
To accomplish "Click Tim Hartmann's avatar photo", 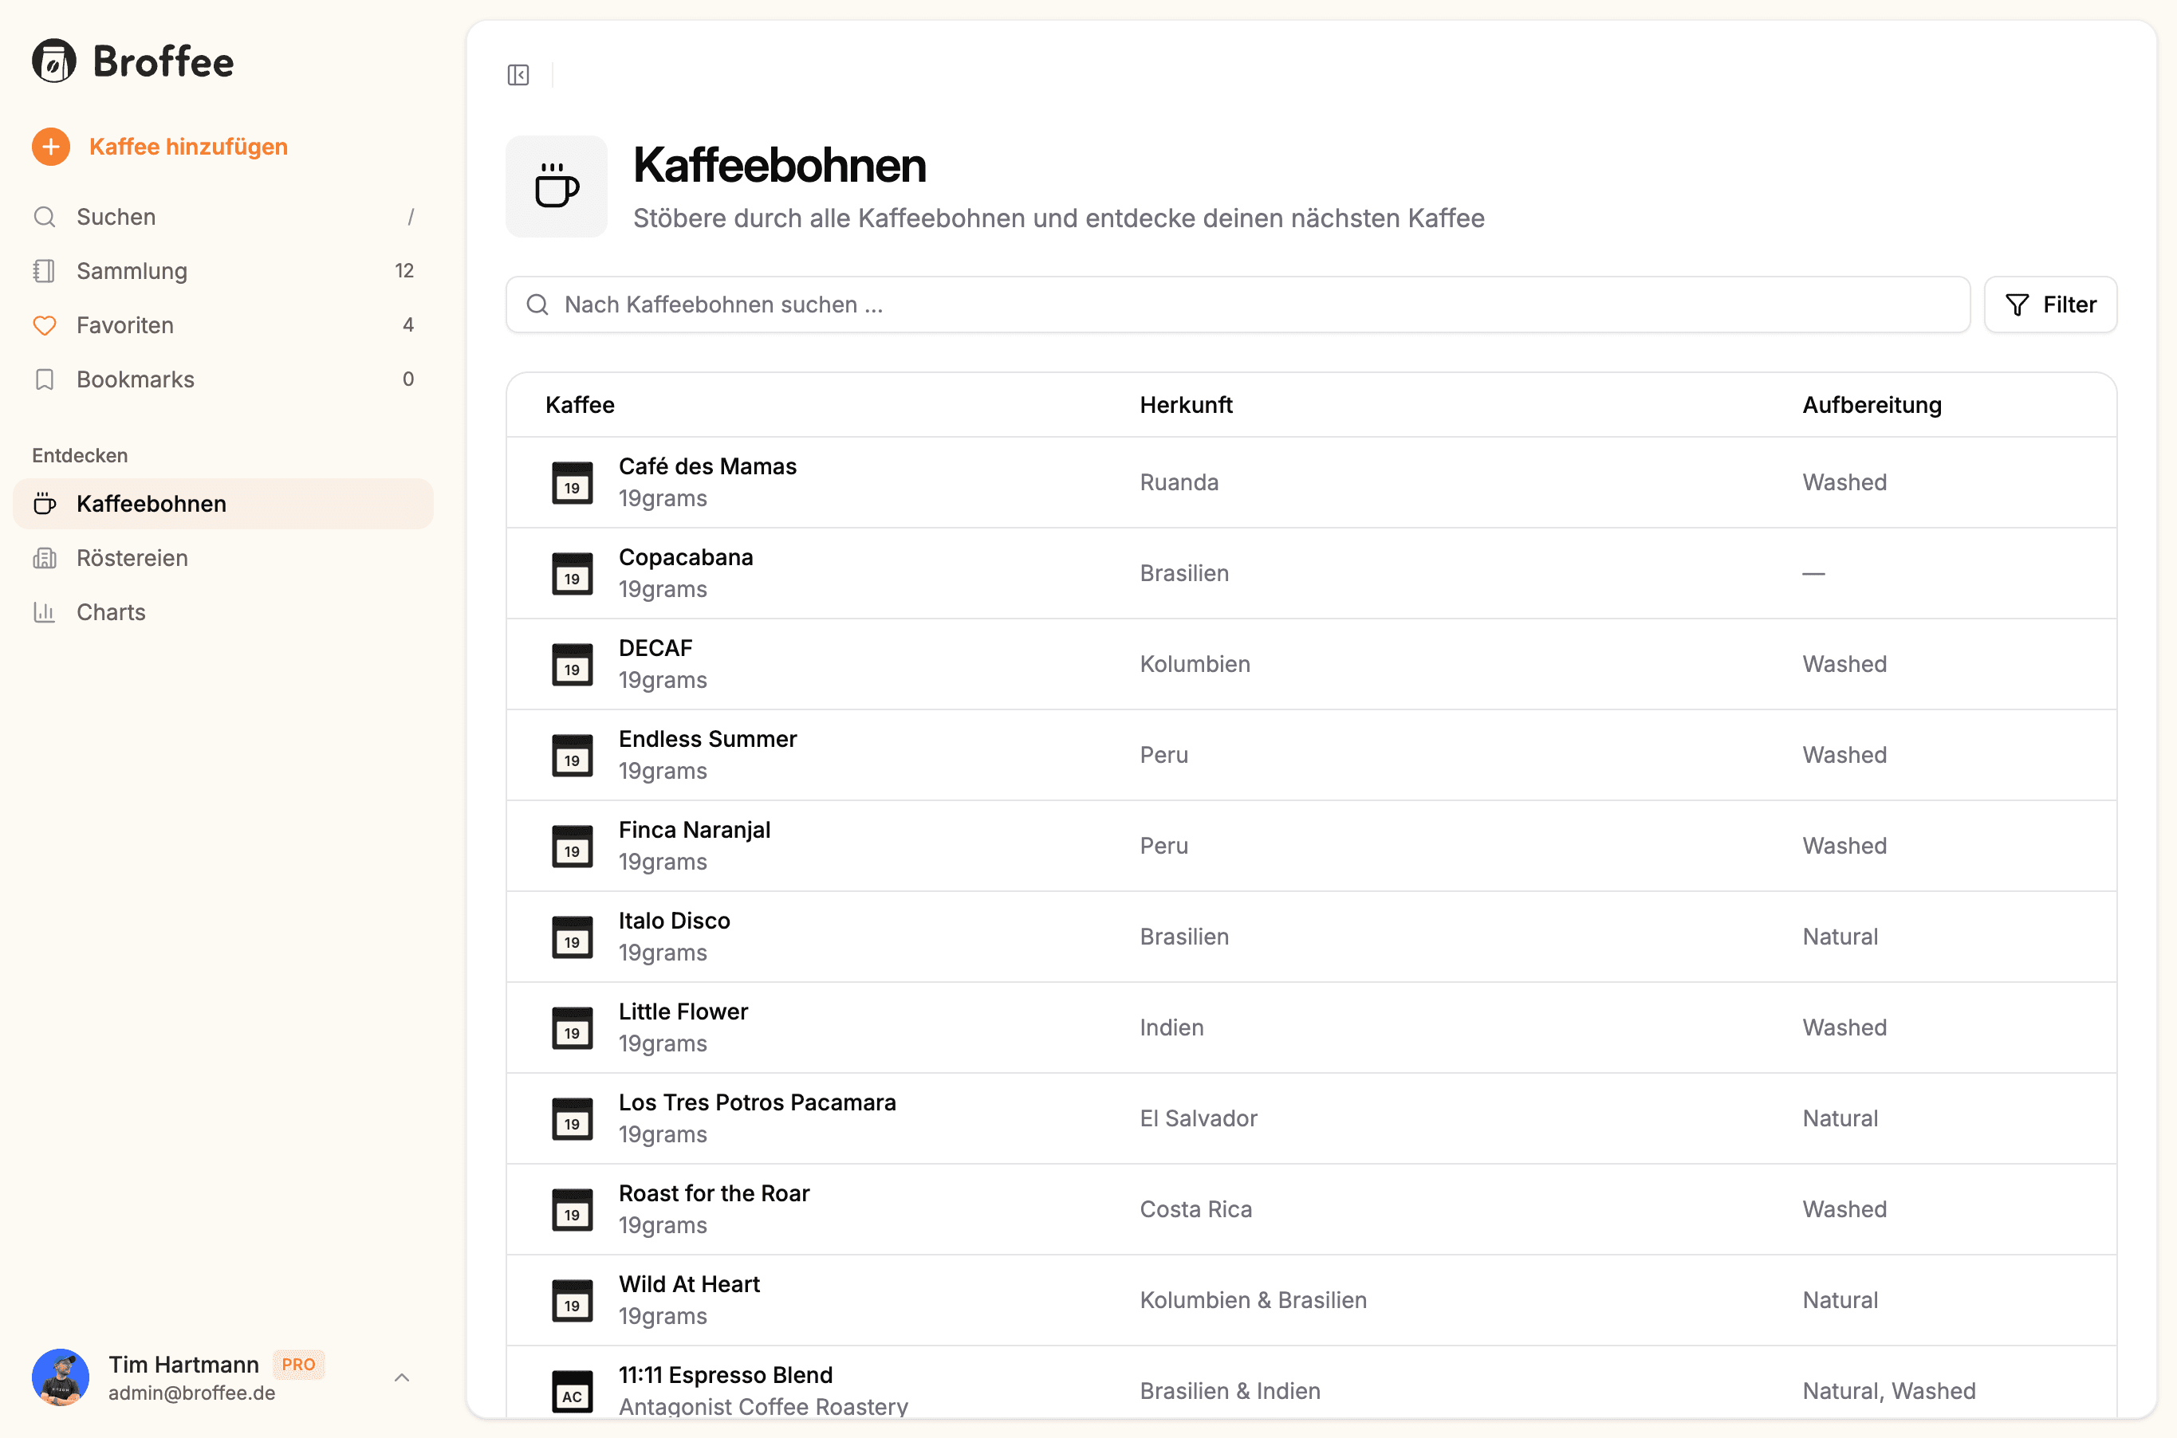I will pyautogui.click(x=61, y=1377).
